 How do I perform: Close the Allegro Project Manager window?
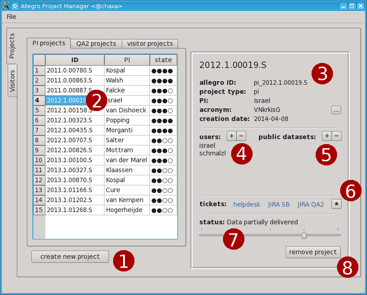[361, 6]
